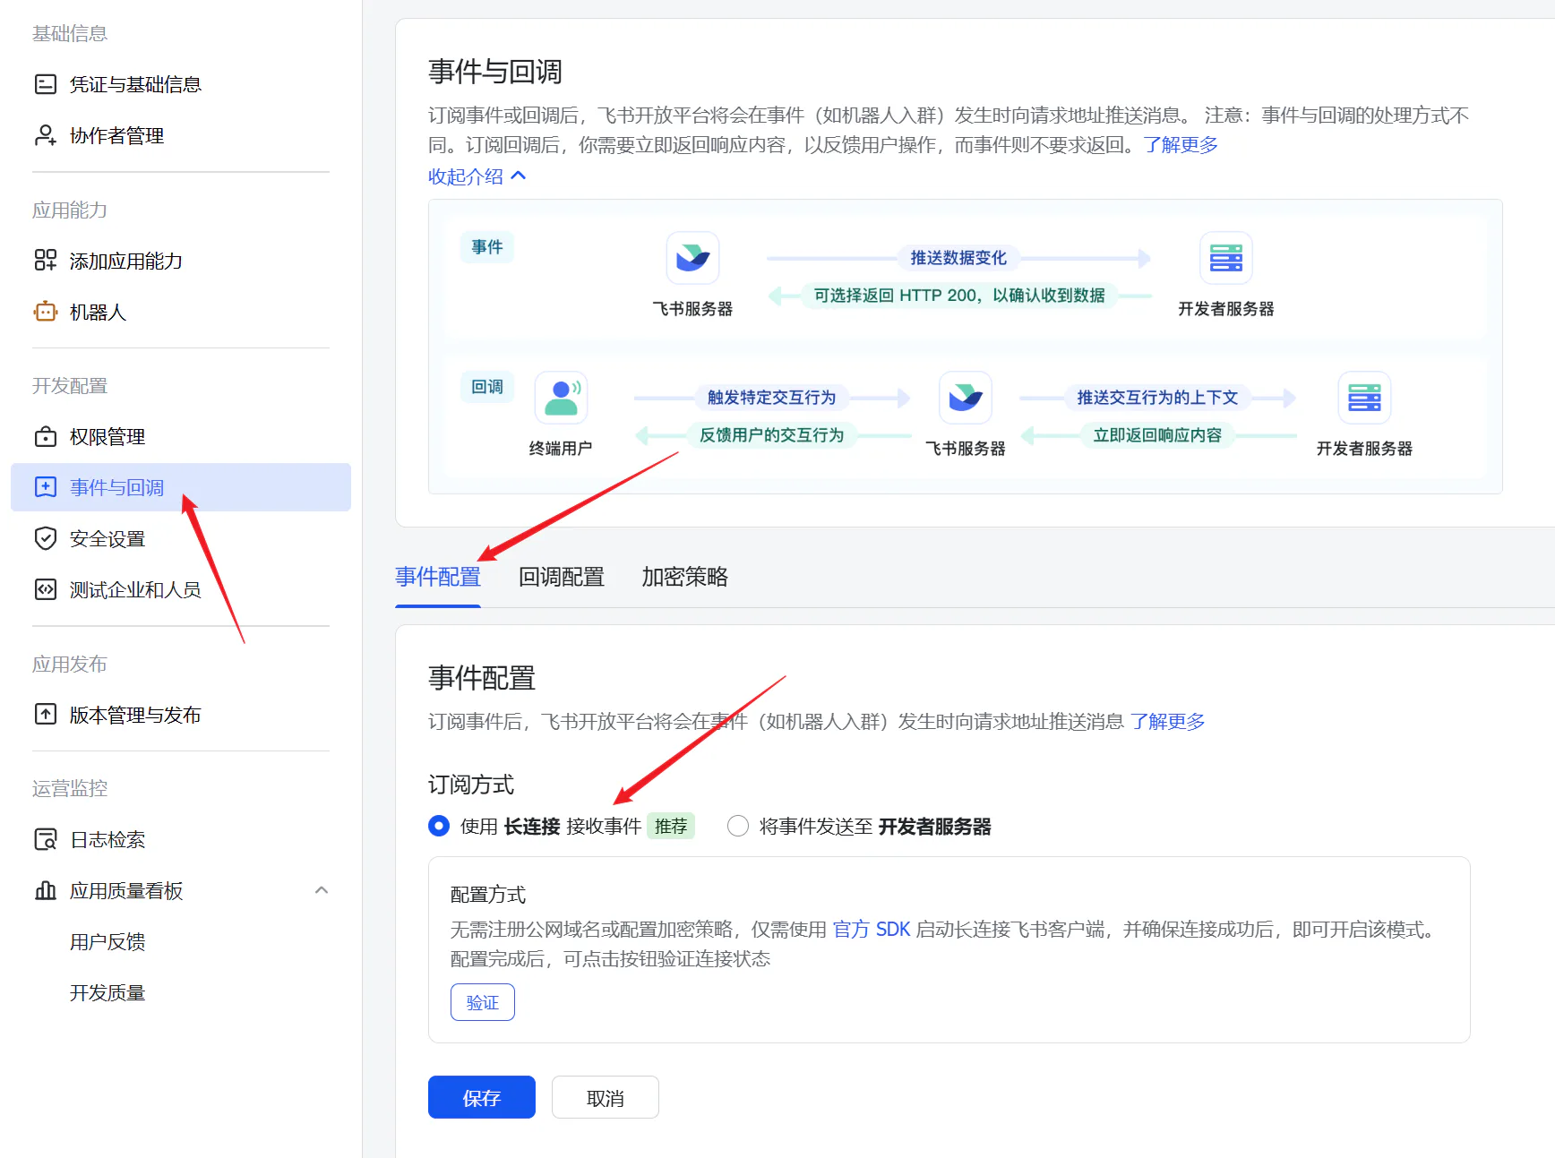Viewport: 1555px width, 1158px height.
Task: Click the 验证 button
Action: 483,1002
